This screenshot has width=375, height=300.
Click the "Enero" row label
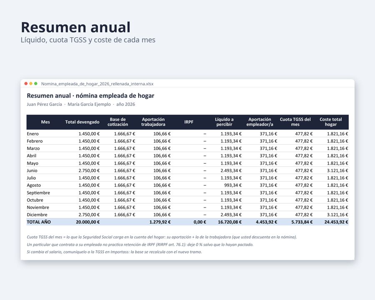tap(32, 134)
